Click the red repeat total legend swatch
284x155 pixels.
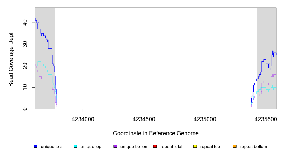click(x=155, y=146)
